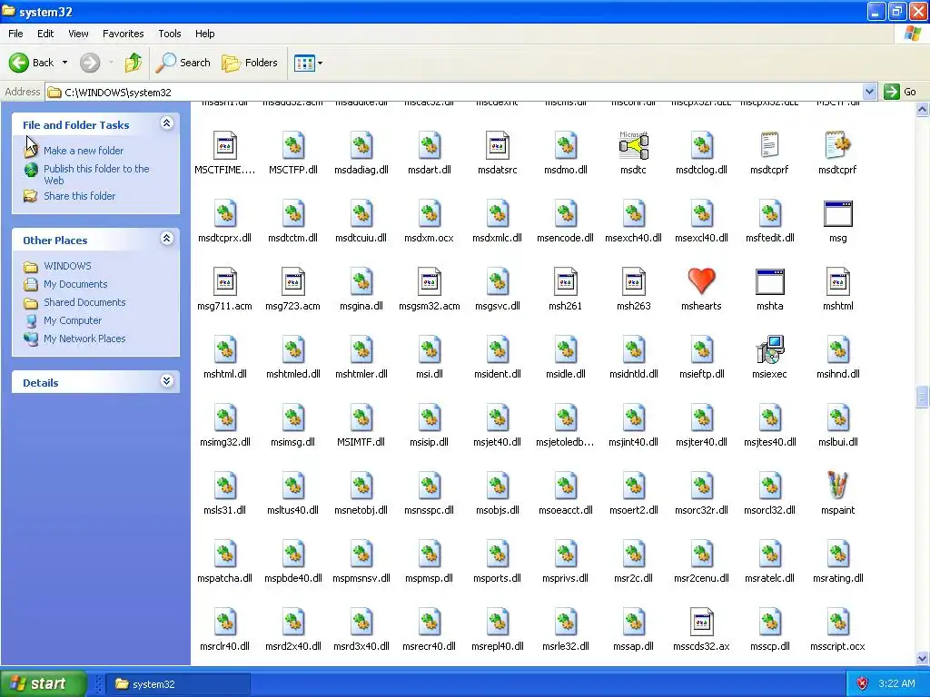The width and height of the screenshot is (930, 697).
Task: Select the msscds32.ax file icon
Action: click(702, 623)
